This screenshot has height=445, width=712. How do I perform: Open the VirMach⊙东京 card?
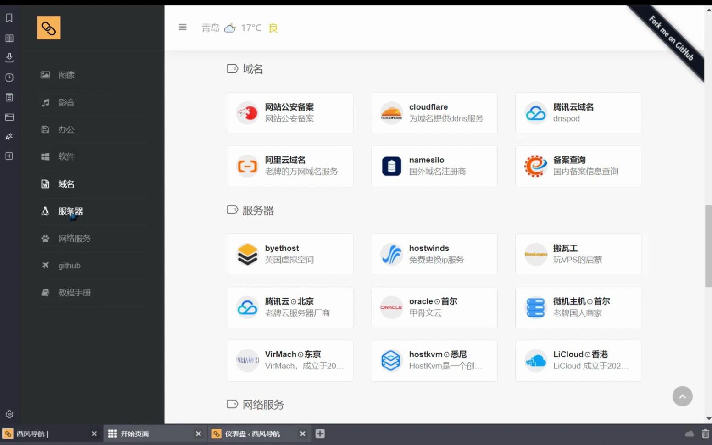(290, 361)
